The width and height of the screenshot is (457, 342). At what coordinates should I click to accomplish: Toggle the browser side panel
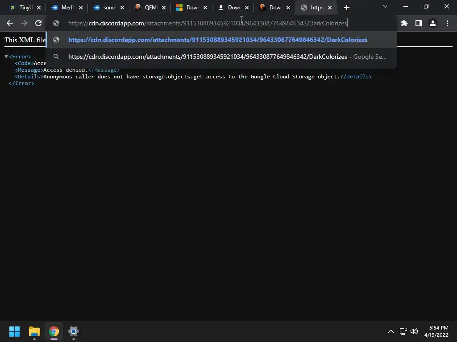419,23
